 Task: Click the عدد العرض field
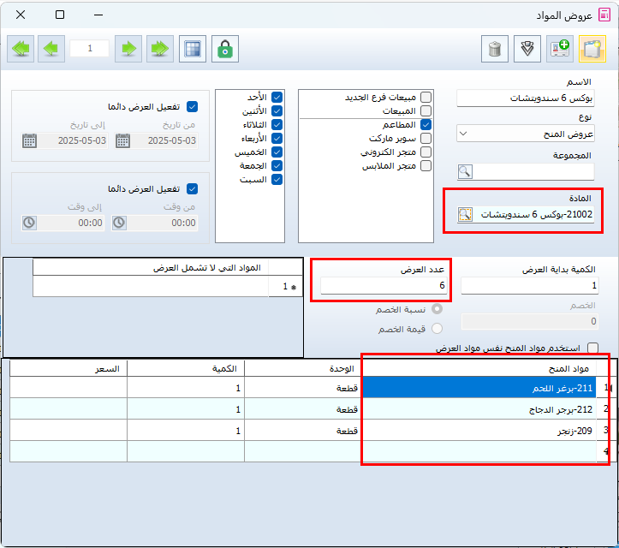(384, 285)
